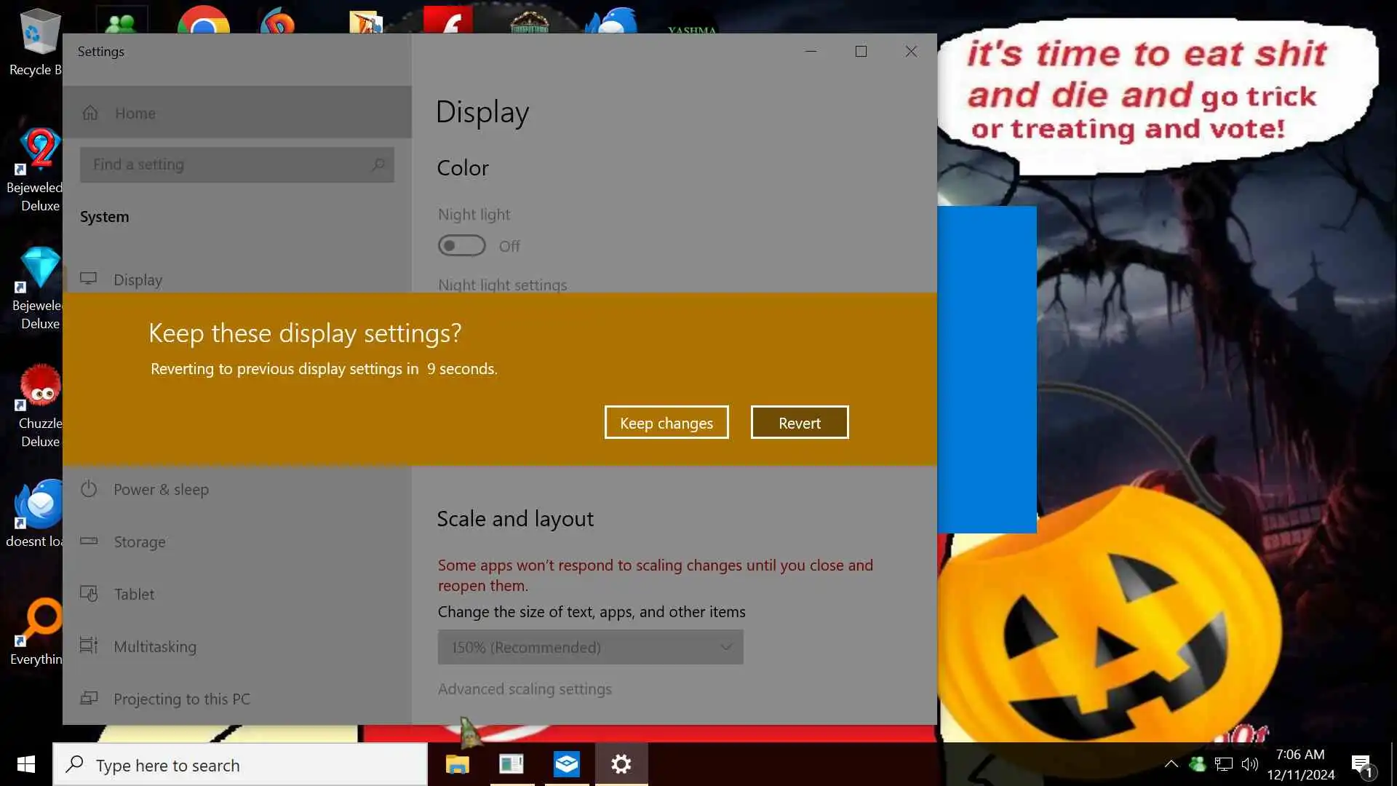Show hidden system tray icons
The height and width of the screenshot is (786, 1397).
pyautogui.click(x=1171, y=764)
